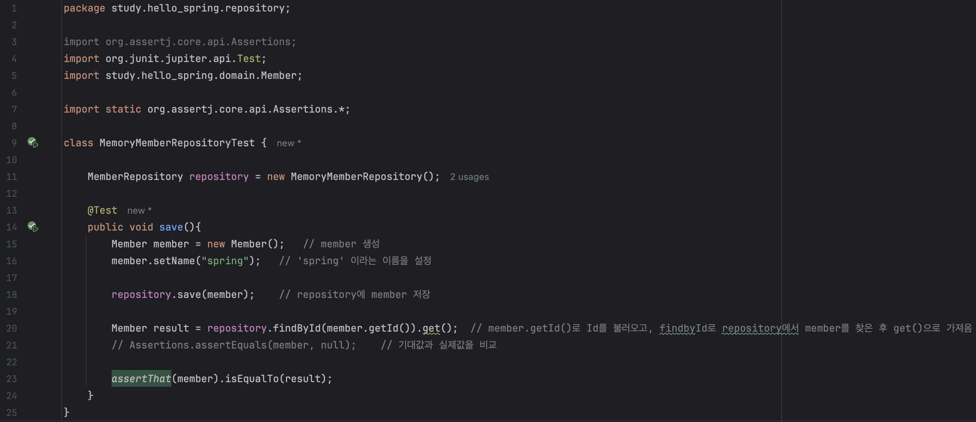Image resolution: width=976 pixels, height=422 pixels.
Task: Place cursor on highlighted assertThat call
Action: tap(141, 379)
